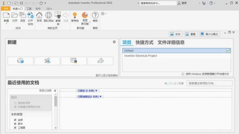Click the 搜索帮助和命令 search box

pos(158,3)
